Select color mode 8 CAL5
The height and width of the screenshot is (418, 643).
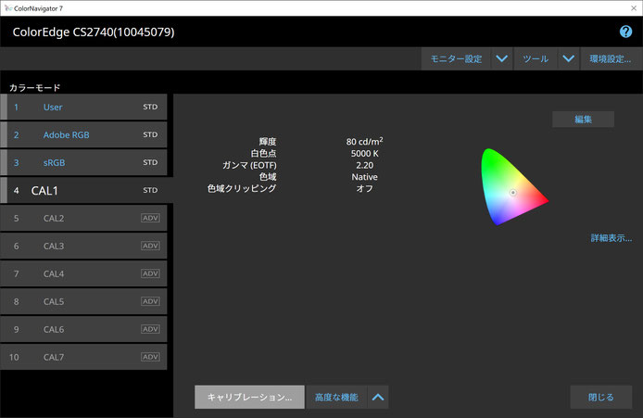pos(83,301)
